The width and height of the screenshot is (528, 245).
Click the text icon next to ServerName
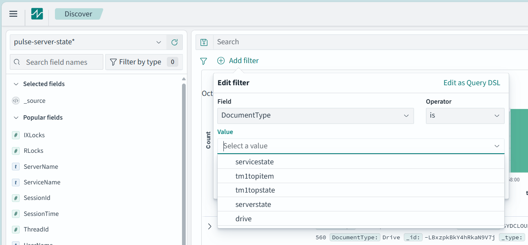point(16,167)
